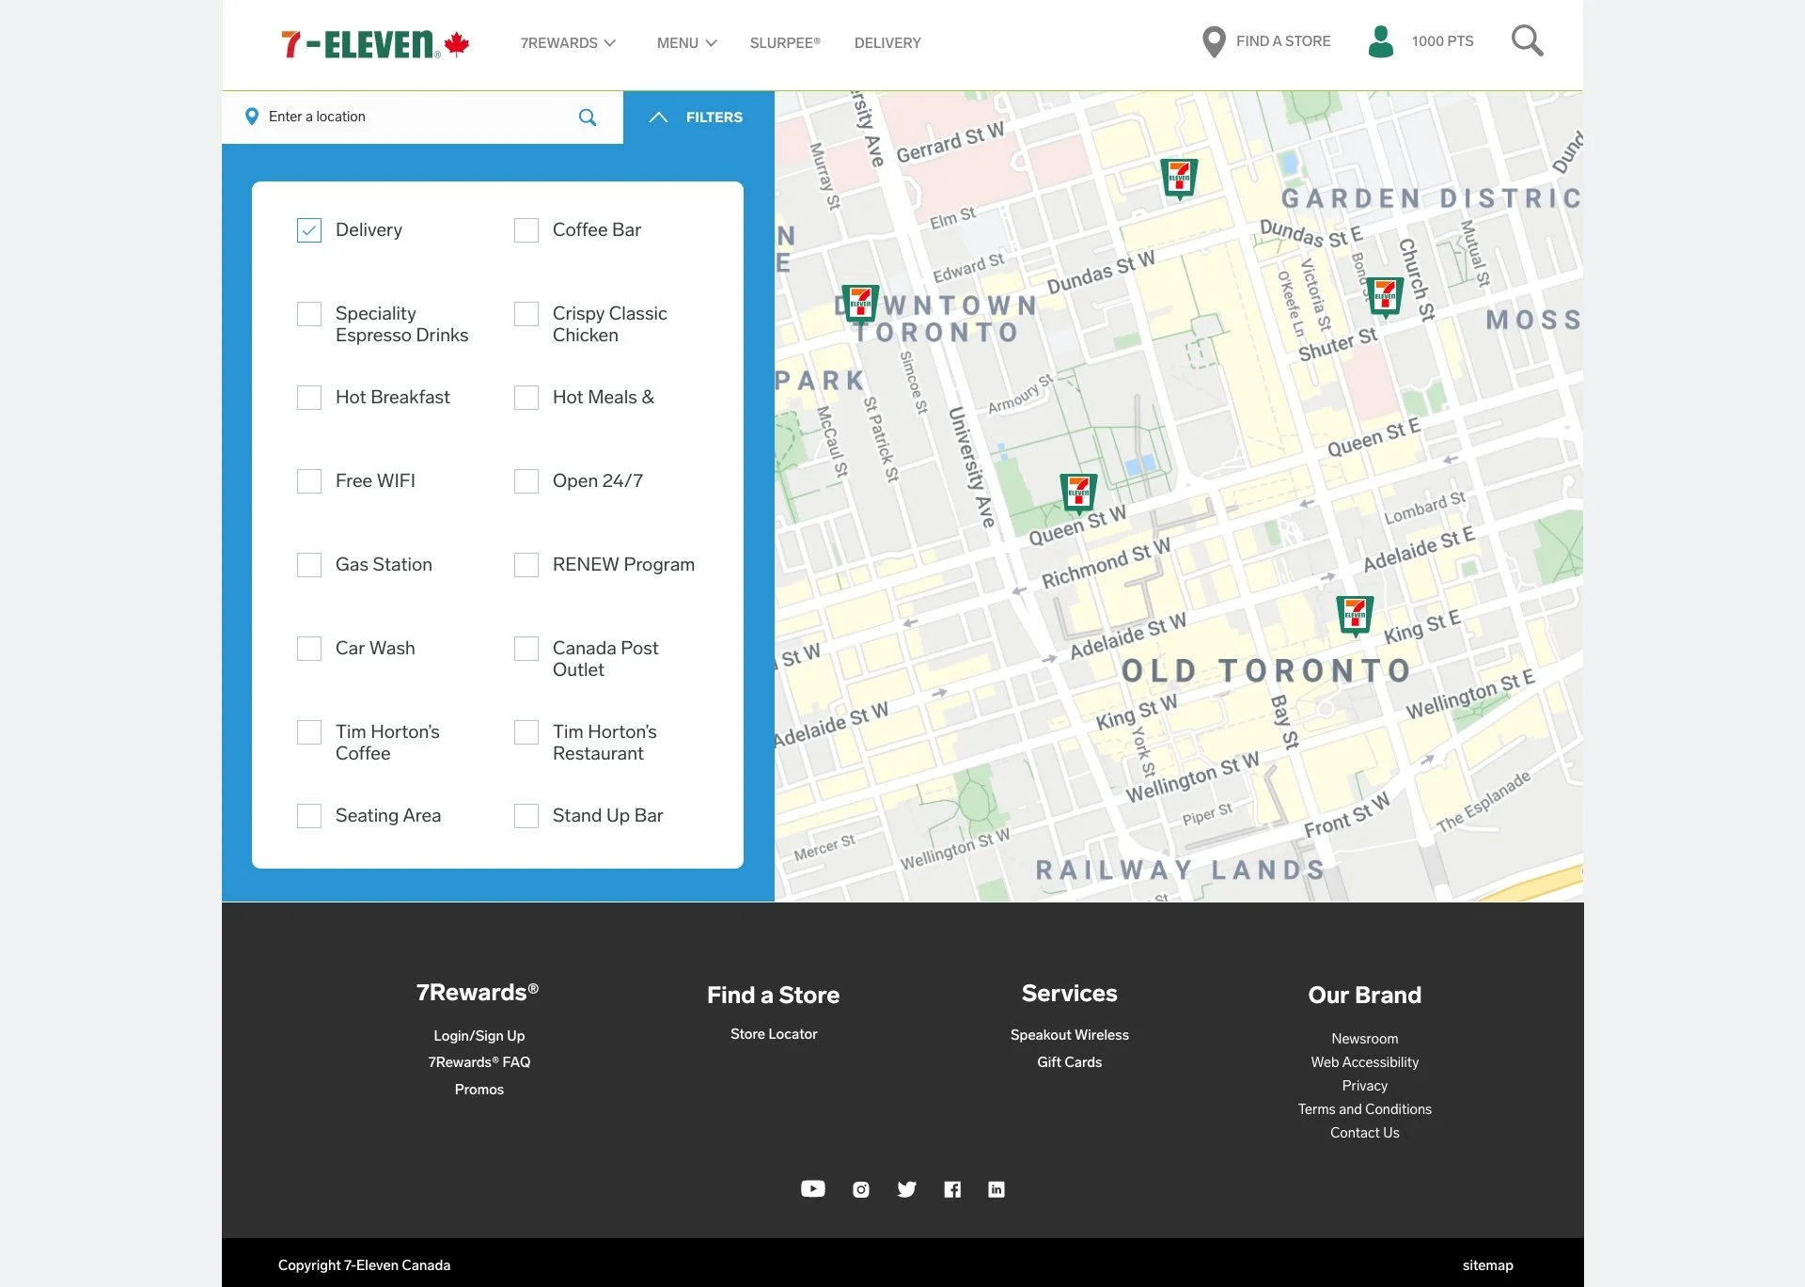Open the Terms and Conditions link
Image resolution: width=1805 pixels, height=1287 pixels.
1365,1109
